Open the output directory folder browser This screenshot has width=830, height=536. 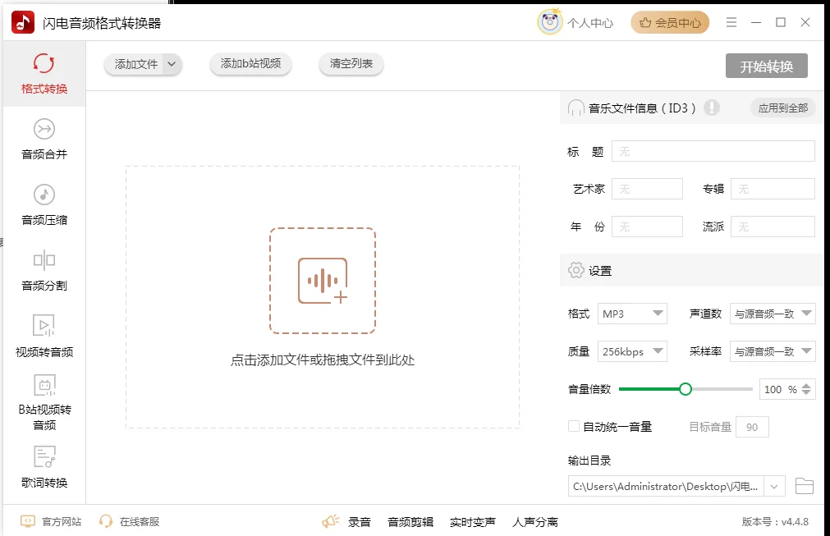coord(804,485)
